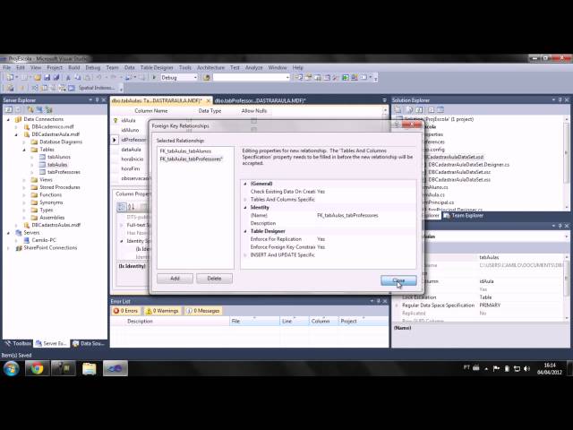Select Enforce For Replication property
The image size is (573, 430).
(x=276, y=239)
